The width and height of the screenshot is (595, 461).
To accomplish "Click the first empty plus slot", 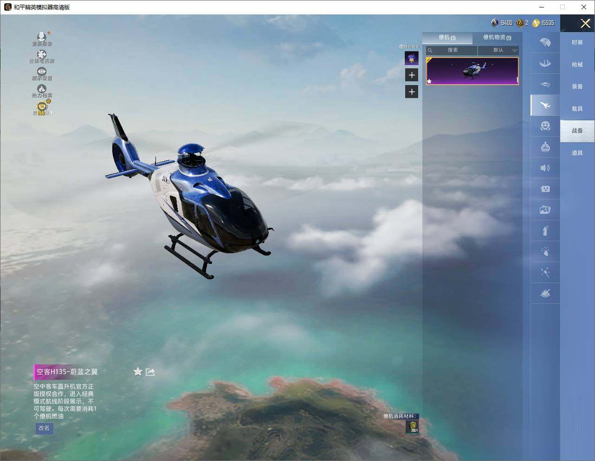I will click(412, 75).
